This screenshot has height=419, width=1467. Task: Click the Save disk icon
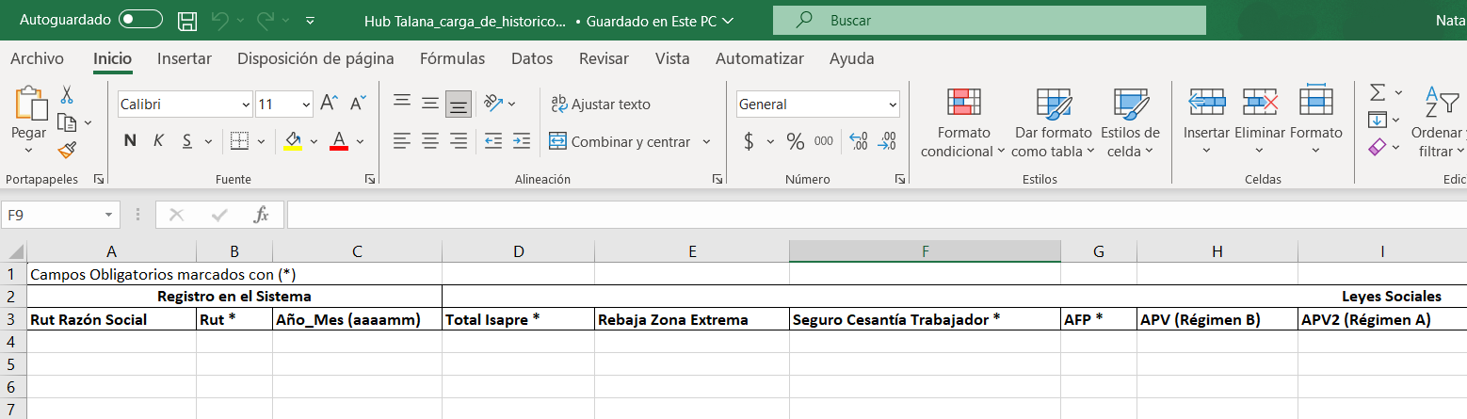pyautogui.click(x=187, y=20)
